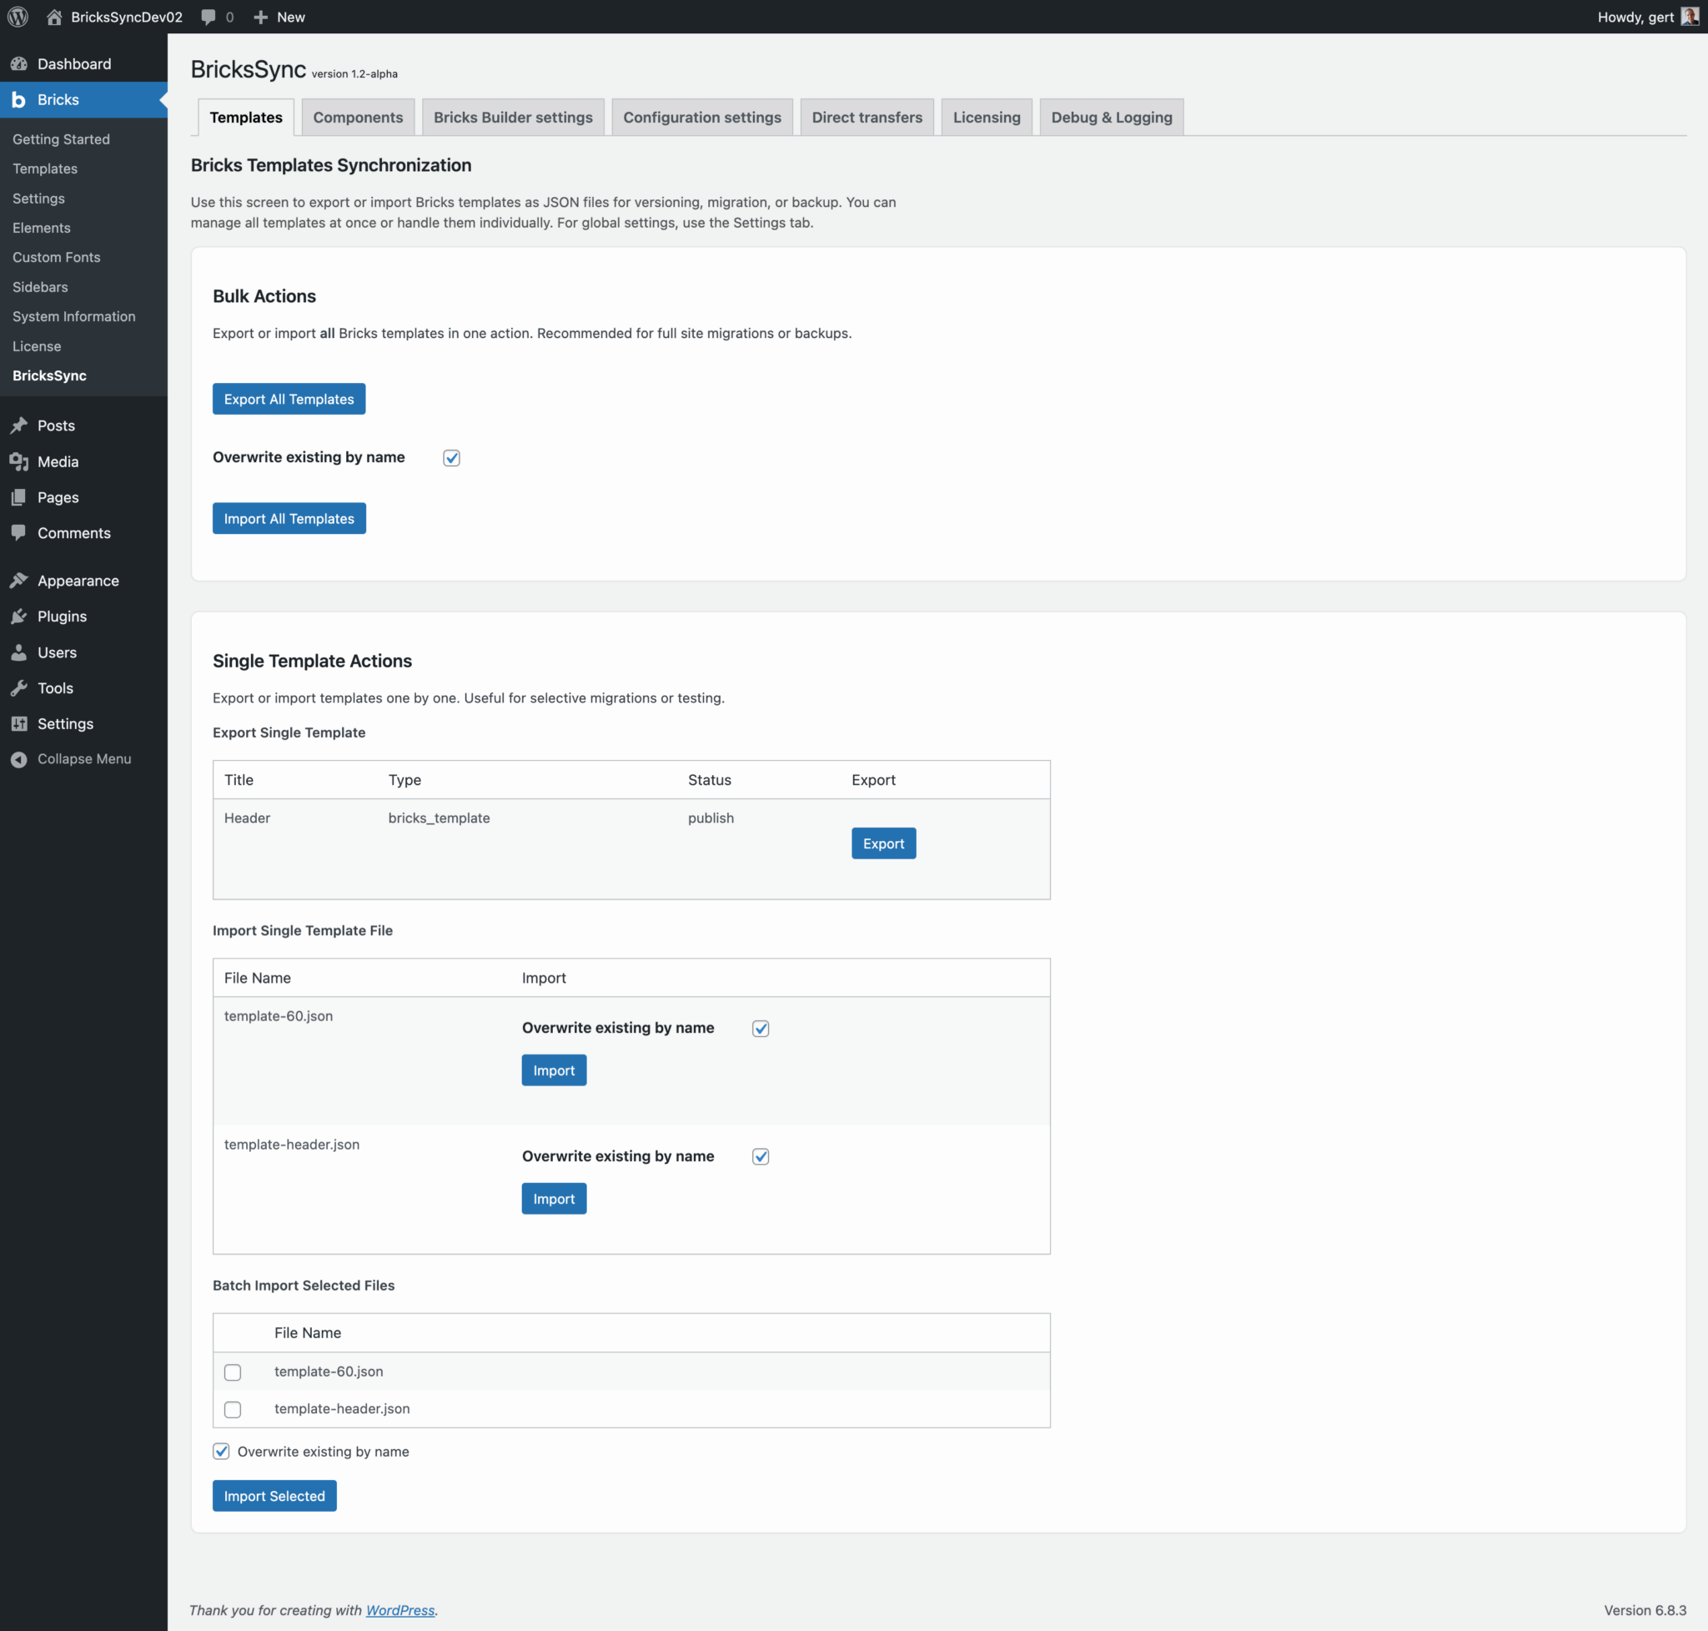1708x1631 pixels.
Task: Select the Media library icon
Action: click(19, 461)
